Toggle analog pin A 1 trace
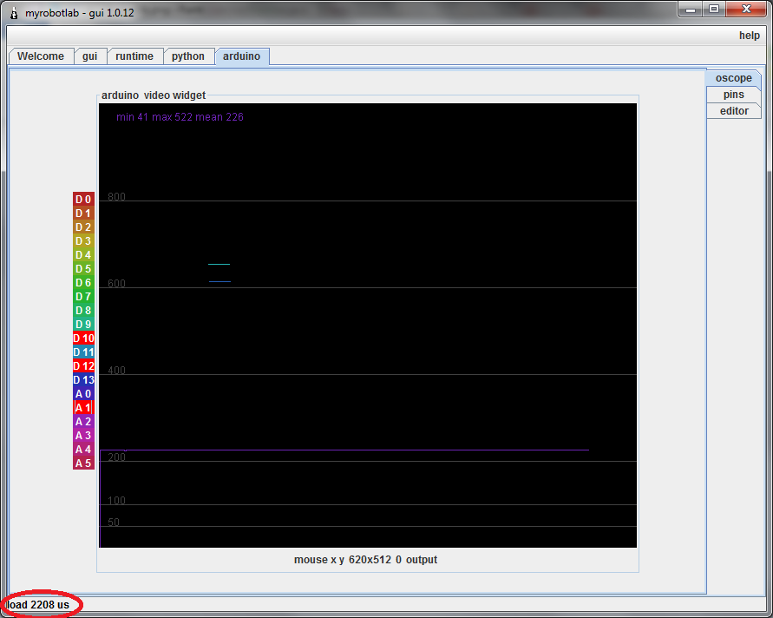 click(83, 407)
